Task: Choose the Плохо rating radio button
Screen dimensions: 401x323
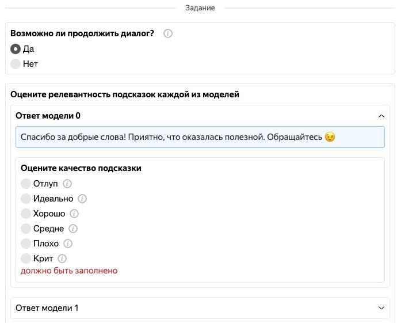Action: point(26,244)
